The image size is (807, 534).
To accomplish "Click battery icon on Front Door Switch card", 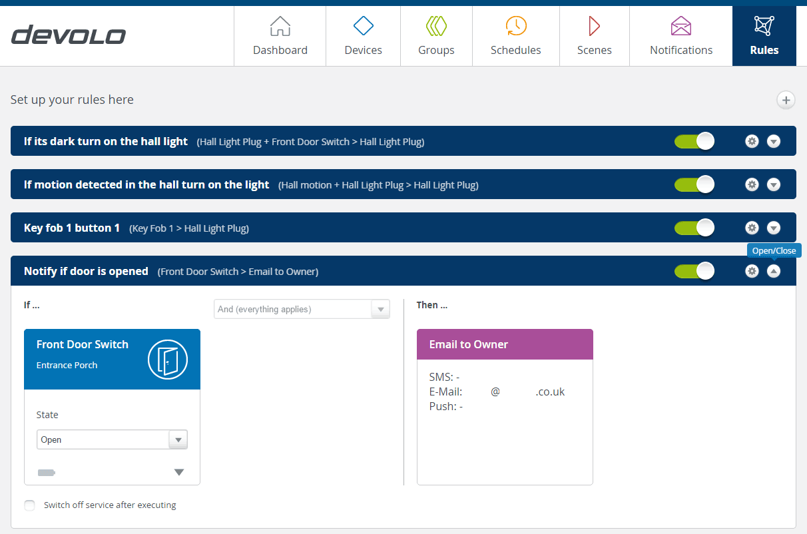I will pyautogui.click(x=46, y=473).
